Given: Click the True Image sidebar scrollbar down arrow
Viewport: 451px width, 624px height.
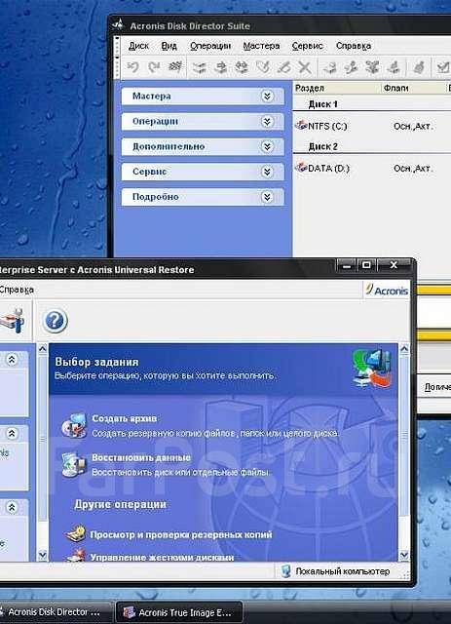Looking at the screenshot, I should coord(43,555).
